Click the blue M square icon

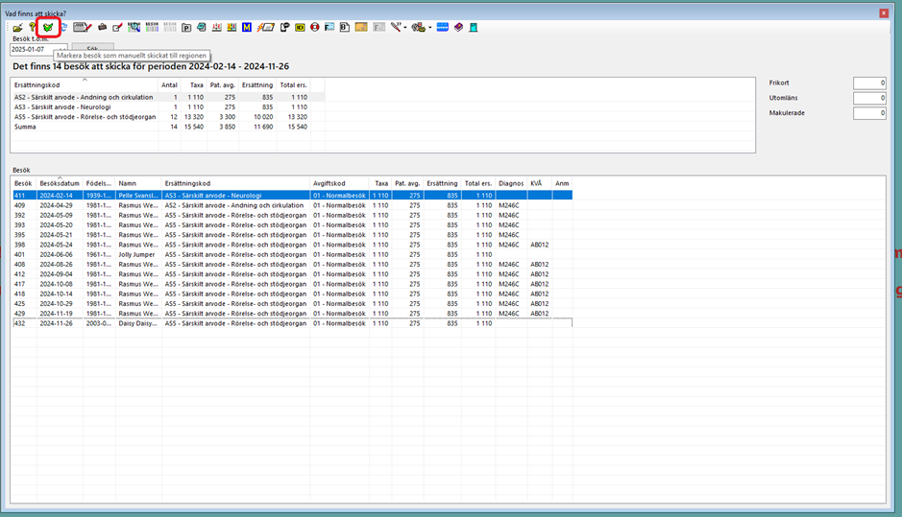247,27
